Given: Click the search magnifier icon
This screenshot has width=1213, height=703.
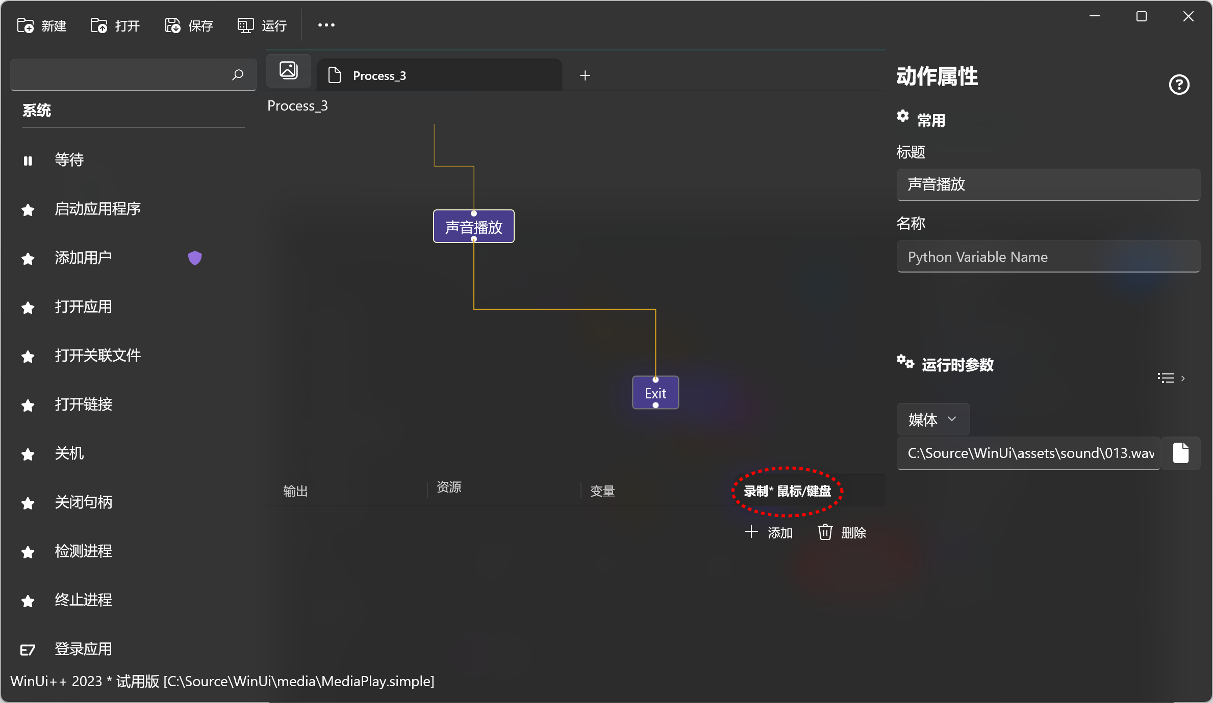Looking at the screenshot, I should [238, 75].
